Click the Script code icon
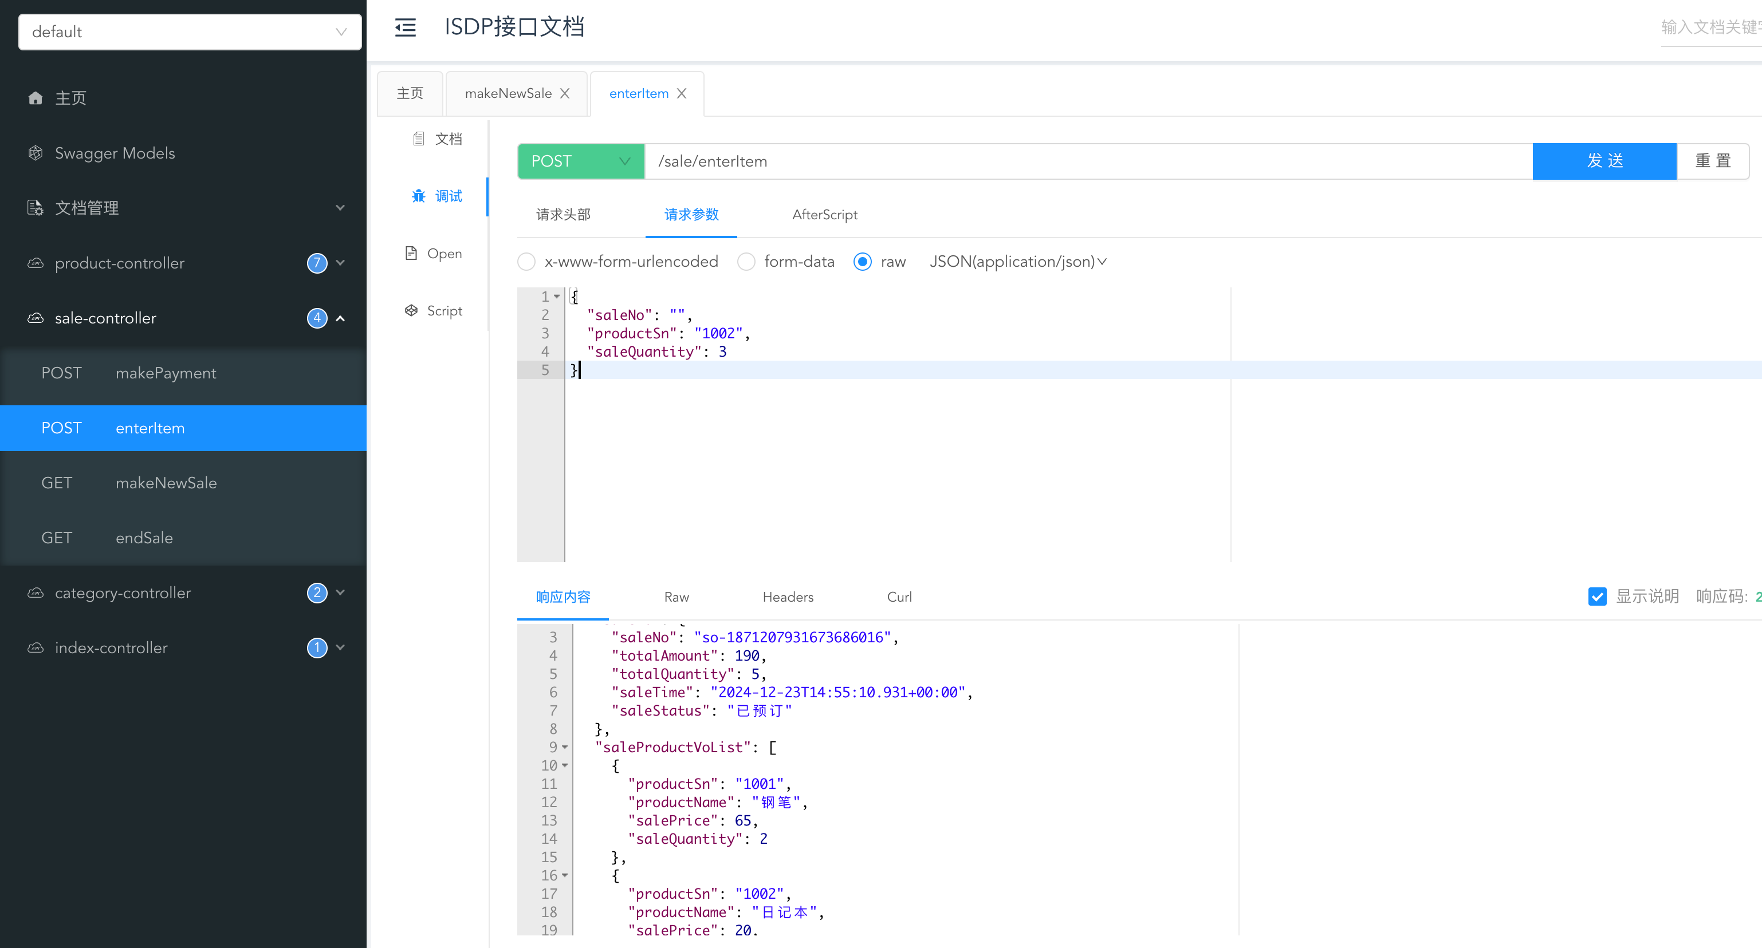This screenshot has height=948, width=1762. coord(411,311)
